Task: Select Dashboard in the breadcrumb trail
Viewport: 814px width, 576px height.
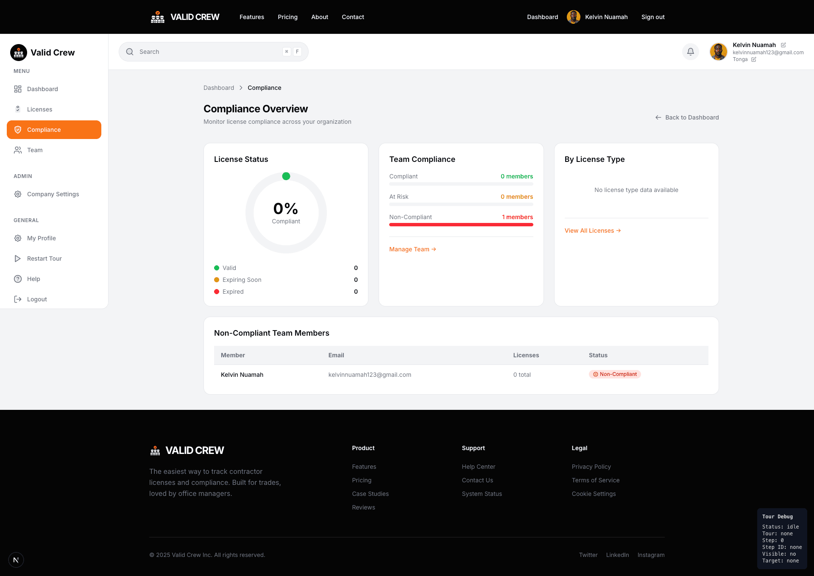Action: point(219,88)
